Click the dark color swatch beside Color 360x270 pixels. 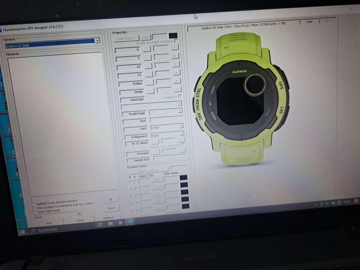coord(173,36)
